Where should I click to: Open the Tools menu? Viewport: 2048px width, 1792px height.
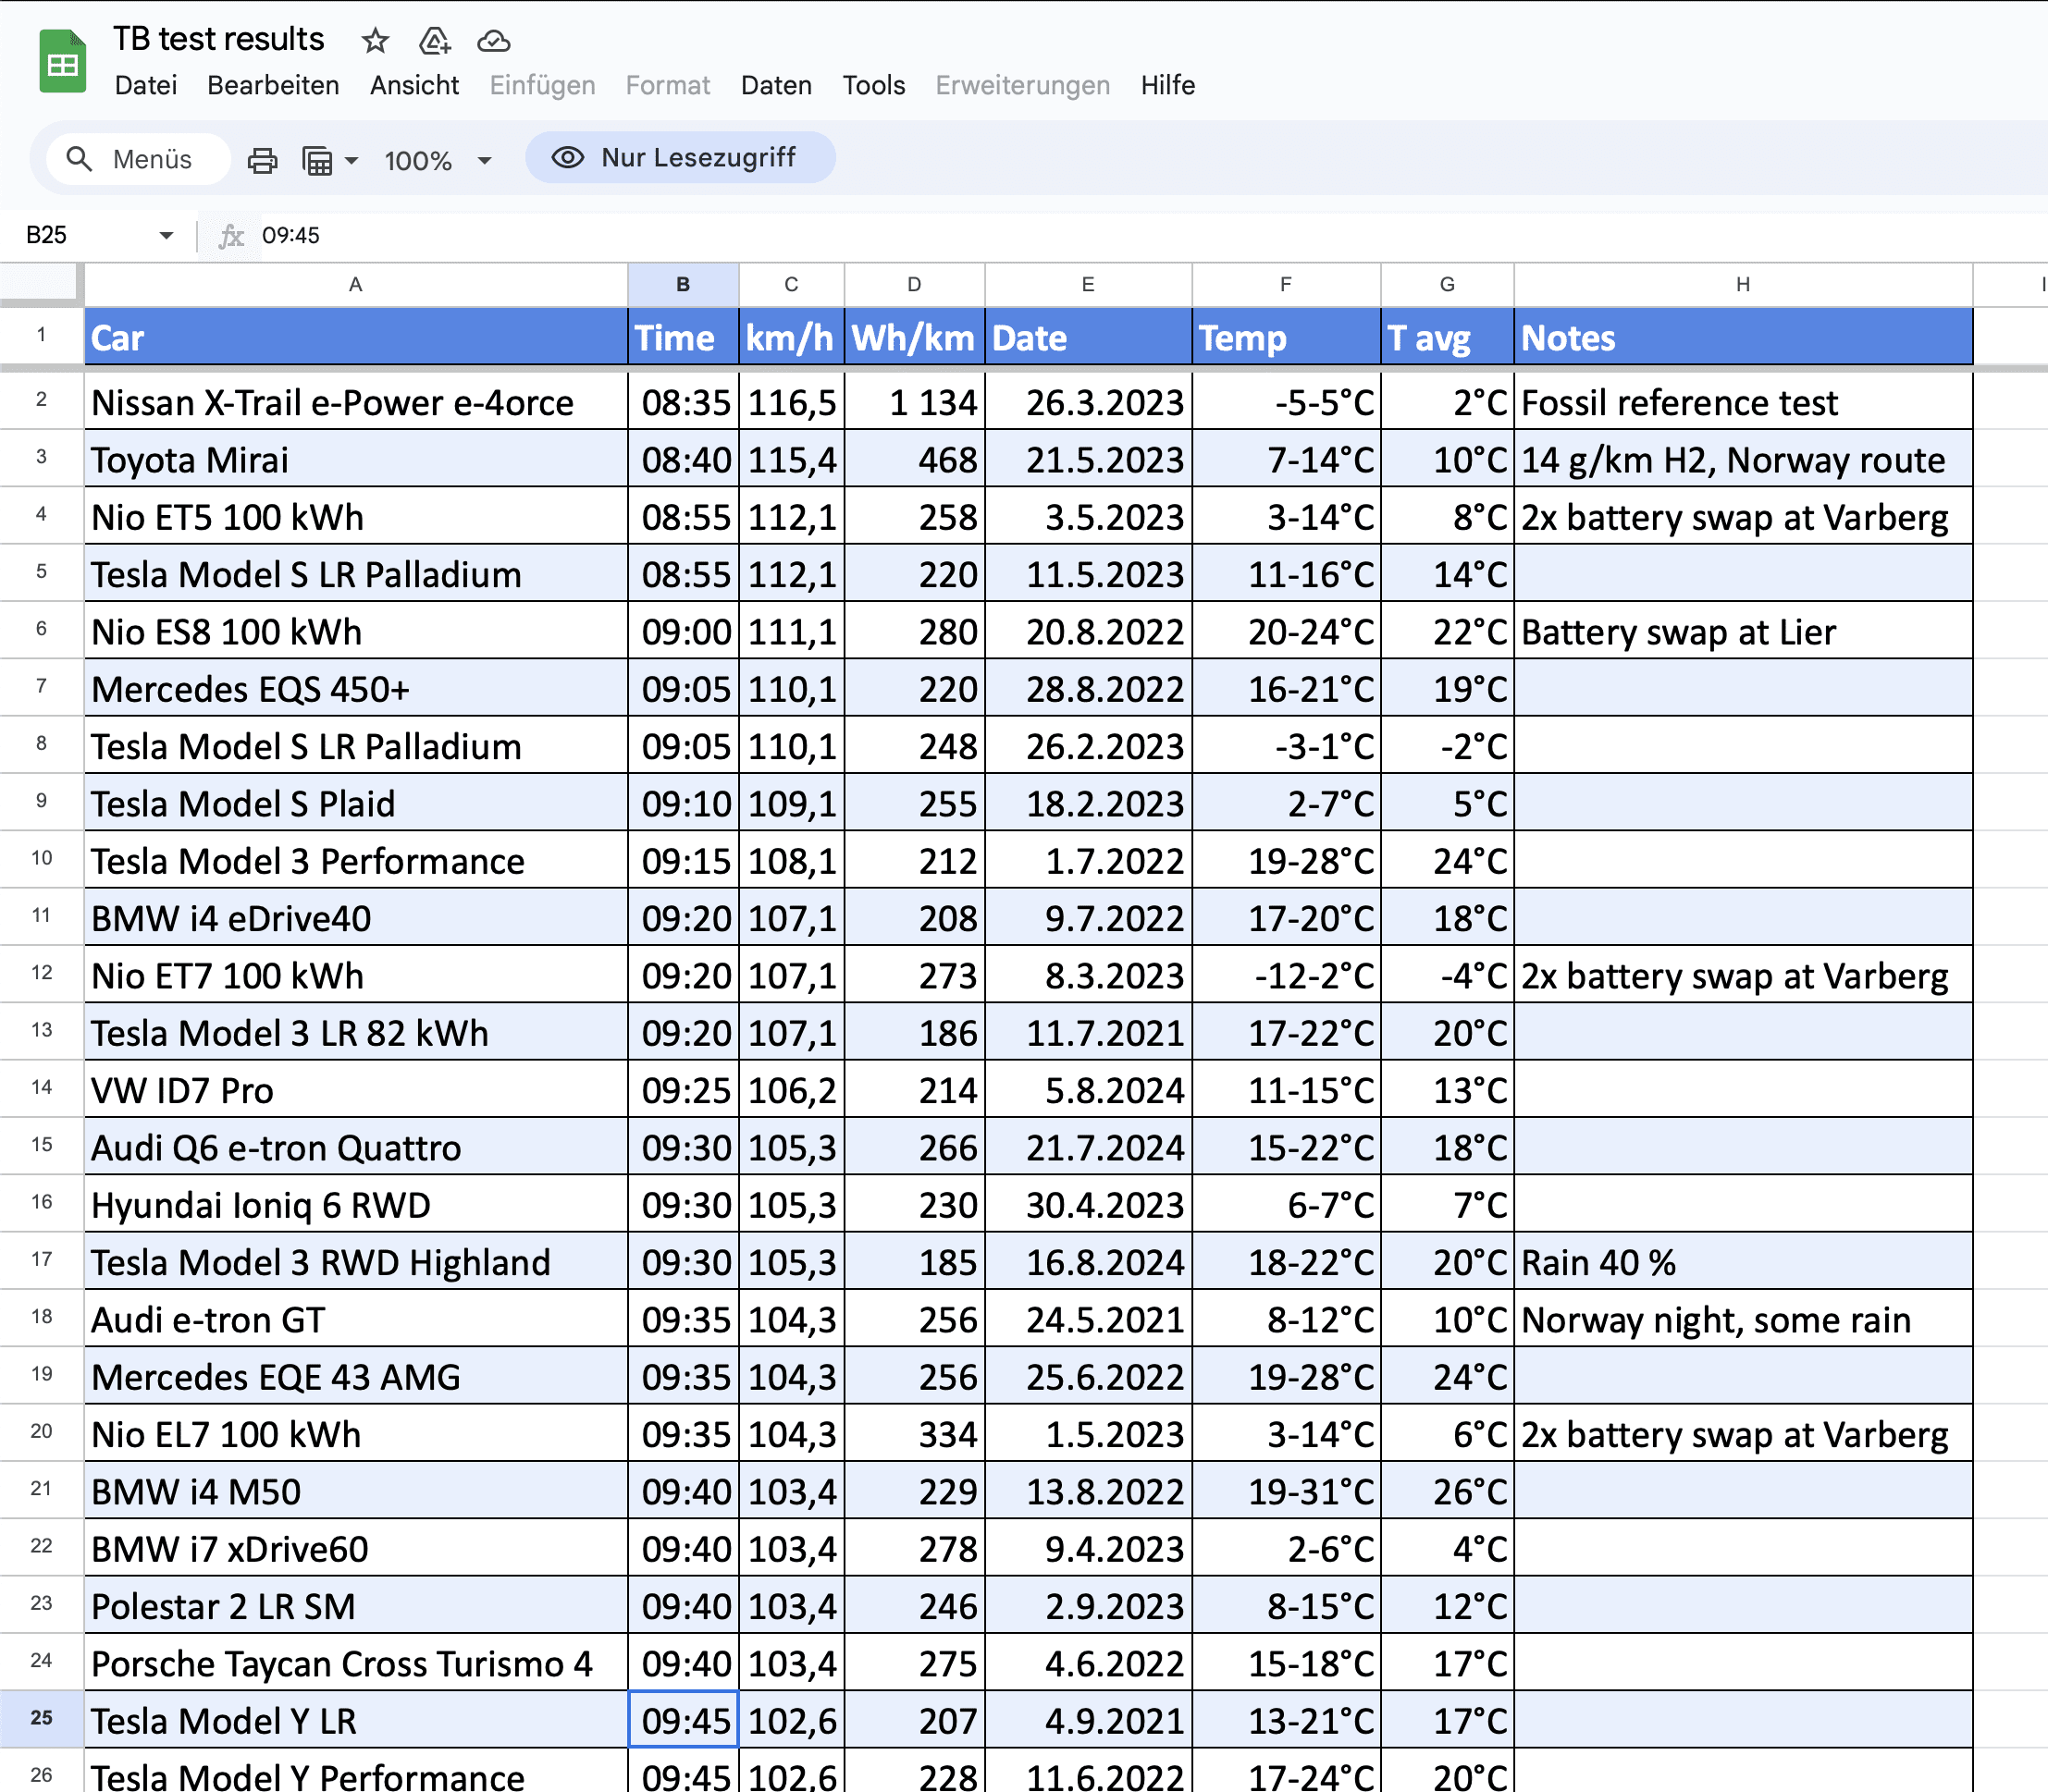click(873, 85)
